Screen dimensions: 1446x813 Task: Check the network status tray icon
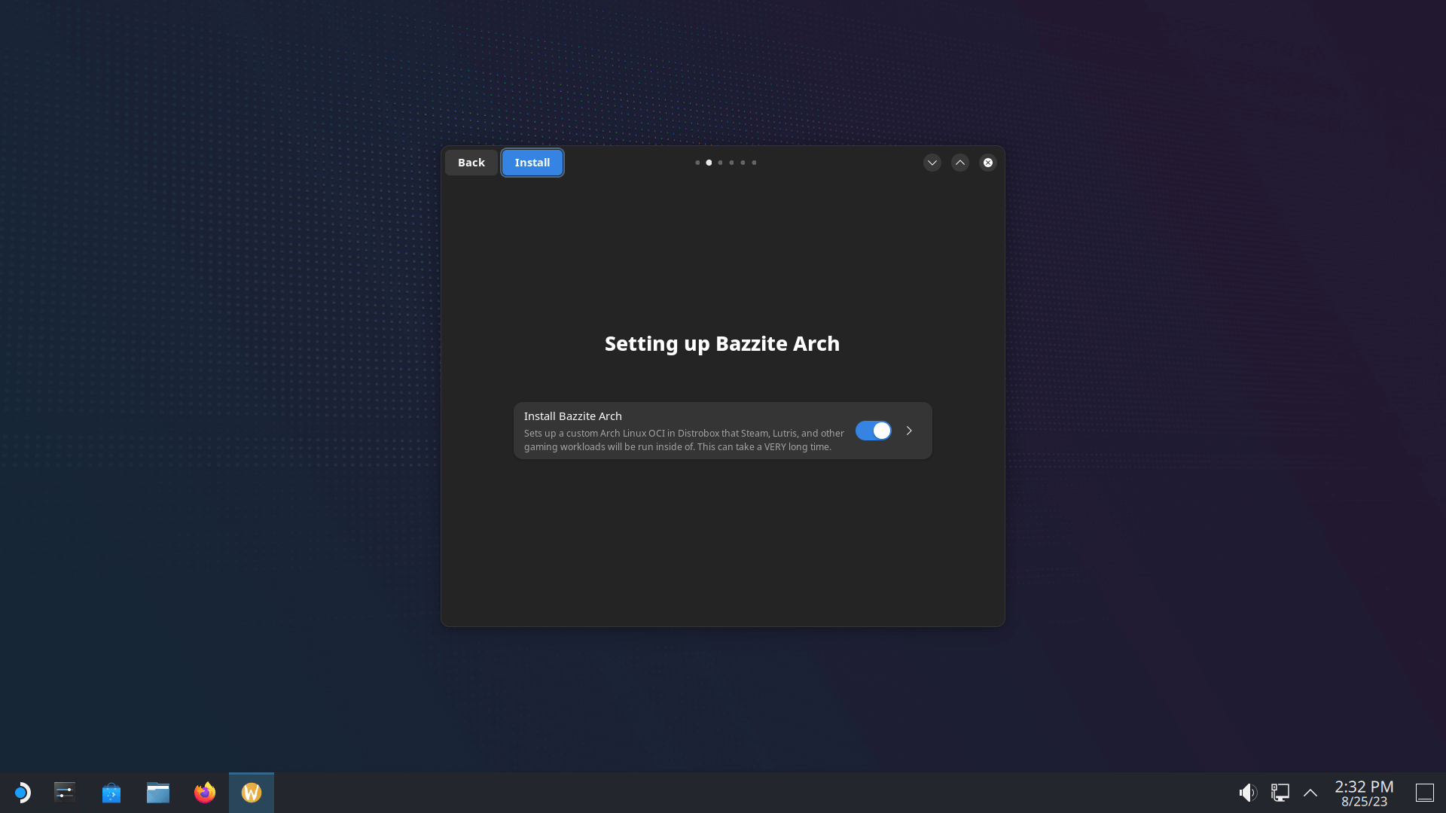pos(1279,792)
